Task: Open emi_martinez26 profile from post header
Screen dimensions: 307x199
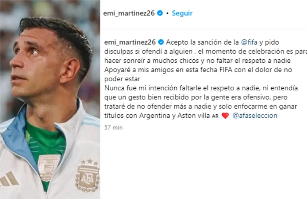Action: coord(129,13)
